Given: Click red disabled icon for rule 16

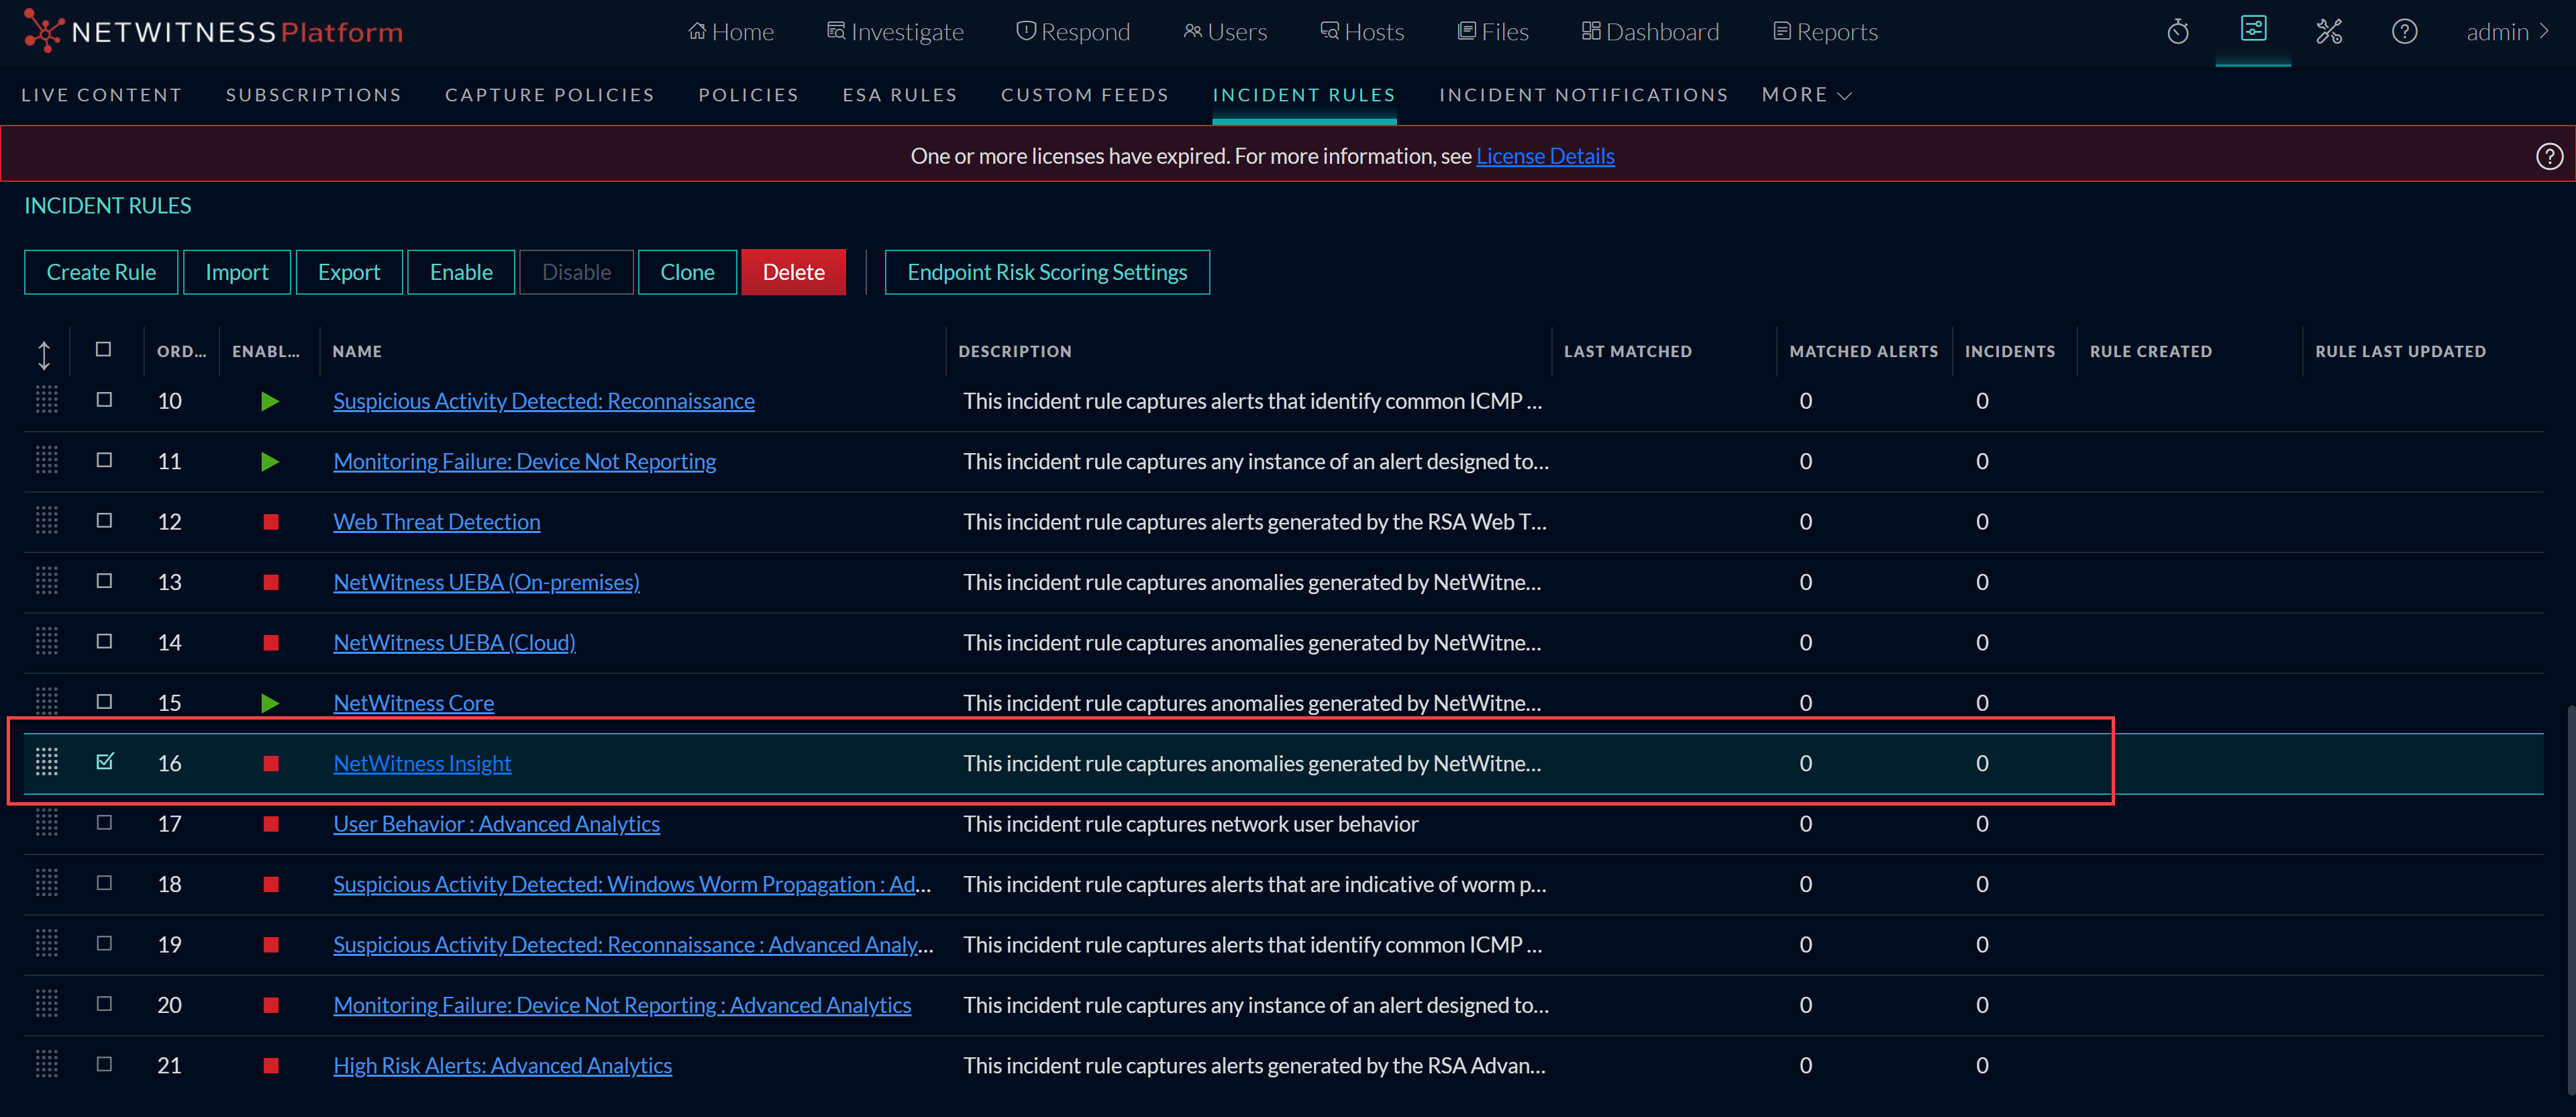Looking at the screenshot, I should click(270, 763).
